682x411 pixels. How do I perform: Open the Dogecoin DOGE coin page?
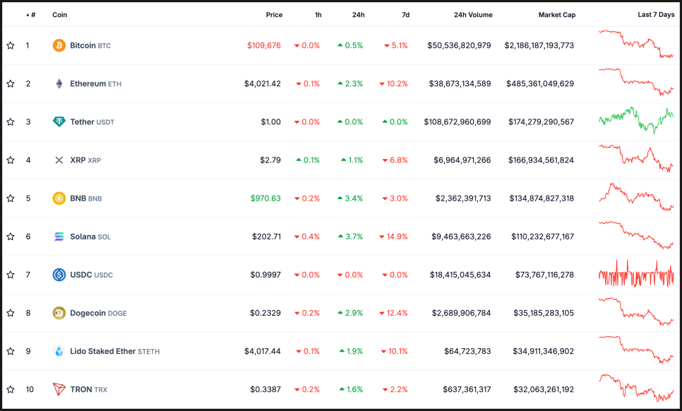[x=98, y=313]
